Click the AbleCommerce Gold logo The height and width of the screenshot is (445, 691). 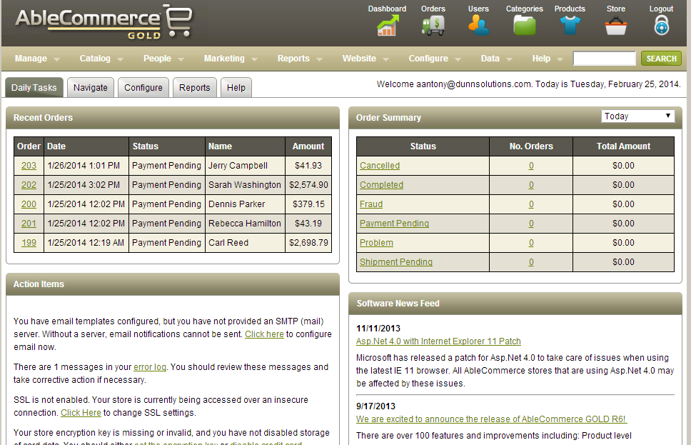point(104,22)
